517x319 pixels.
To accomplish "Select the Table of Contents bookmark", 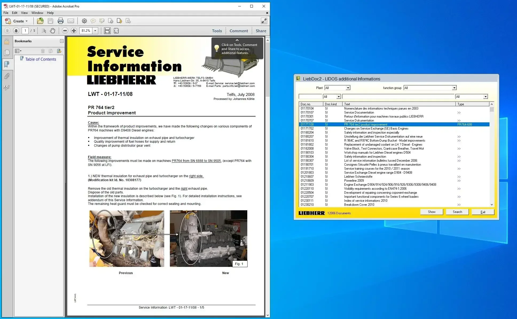I will coord(41,59).
